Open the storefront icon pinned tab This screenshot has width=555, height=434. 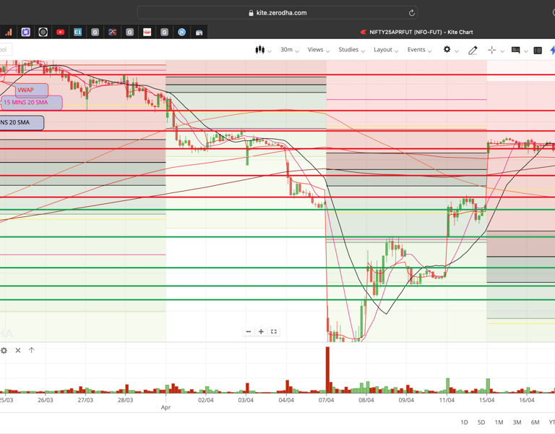pos(199,33)
